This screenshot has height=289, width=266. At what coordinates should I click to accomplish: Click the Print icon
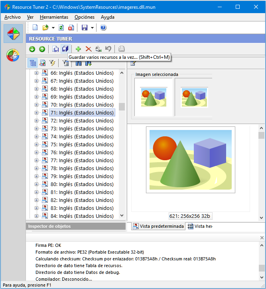[122, 49]
